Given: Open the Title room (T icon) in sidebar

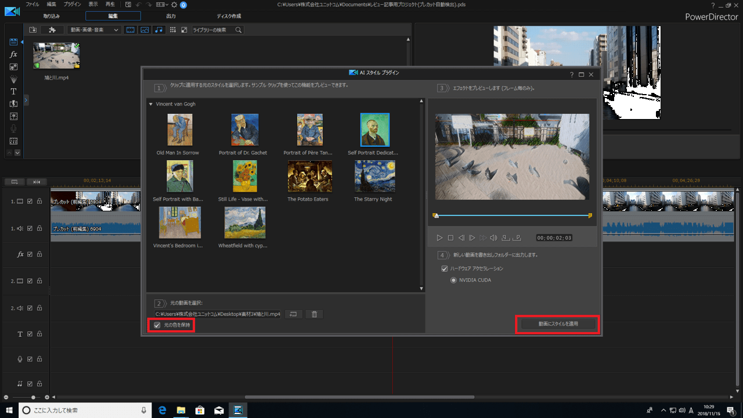Looking at the screenshot, I should click(13, 92).
